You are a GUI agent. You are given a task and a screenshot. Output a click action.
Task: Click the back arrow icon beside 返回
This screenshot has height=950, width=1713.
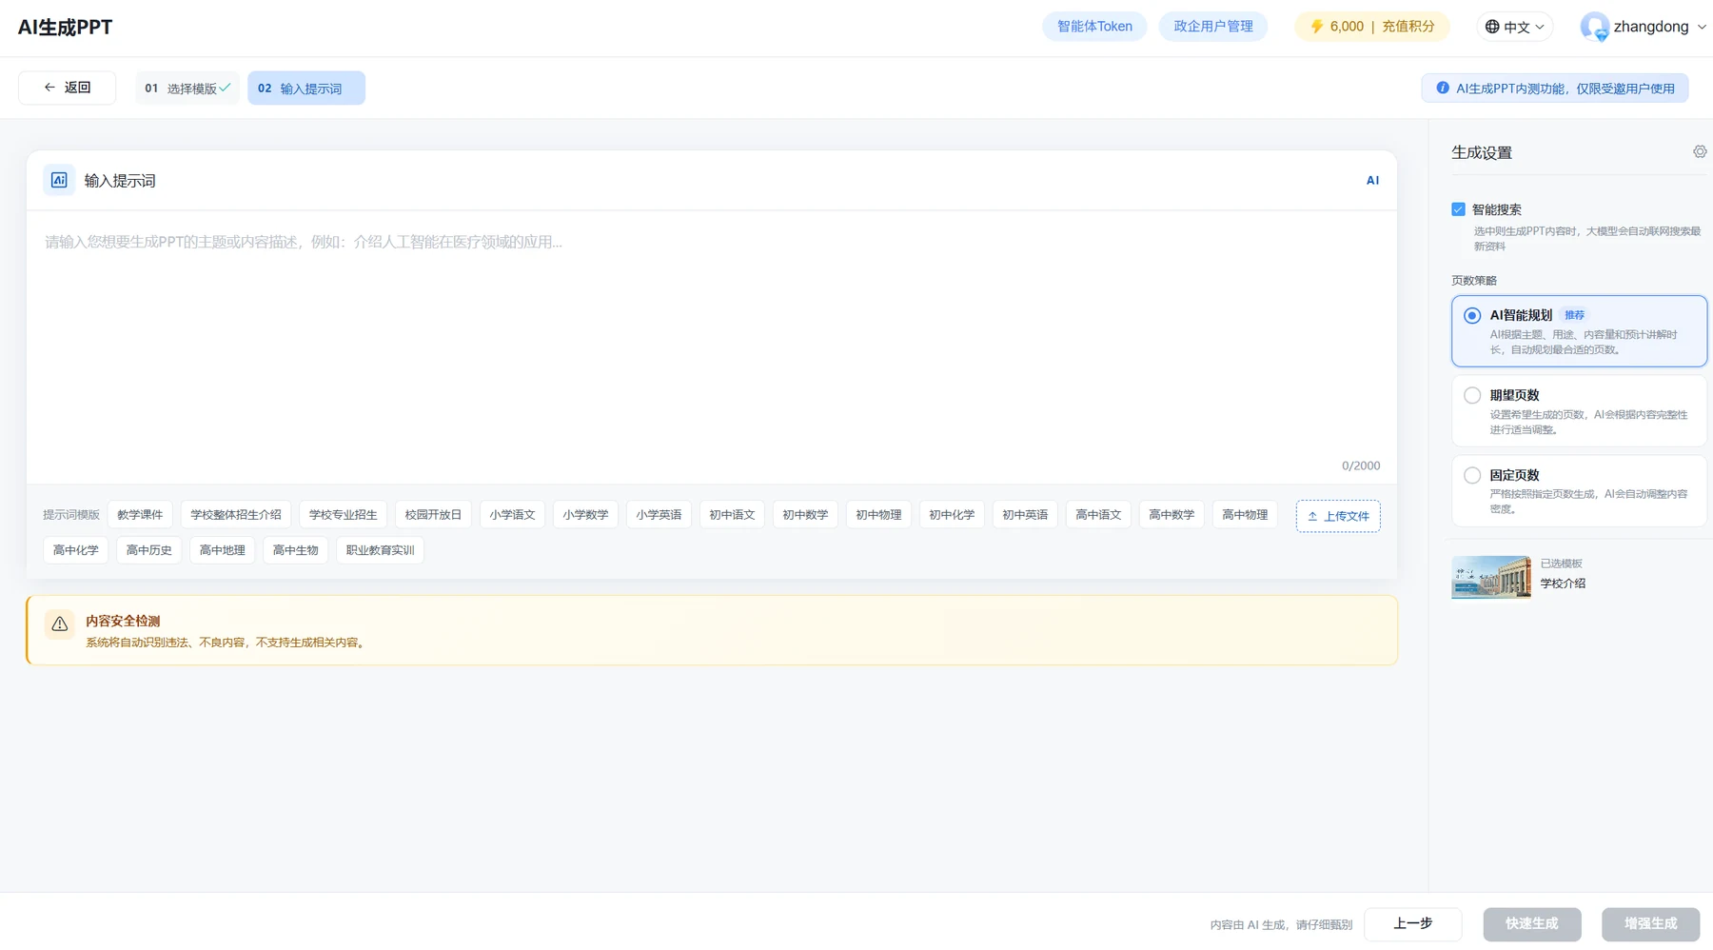click(x=49, y=88)
